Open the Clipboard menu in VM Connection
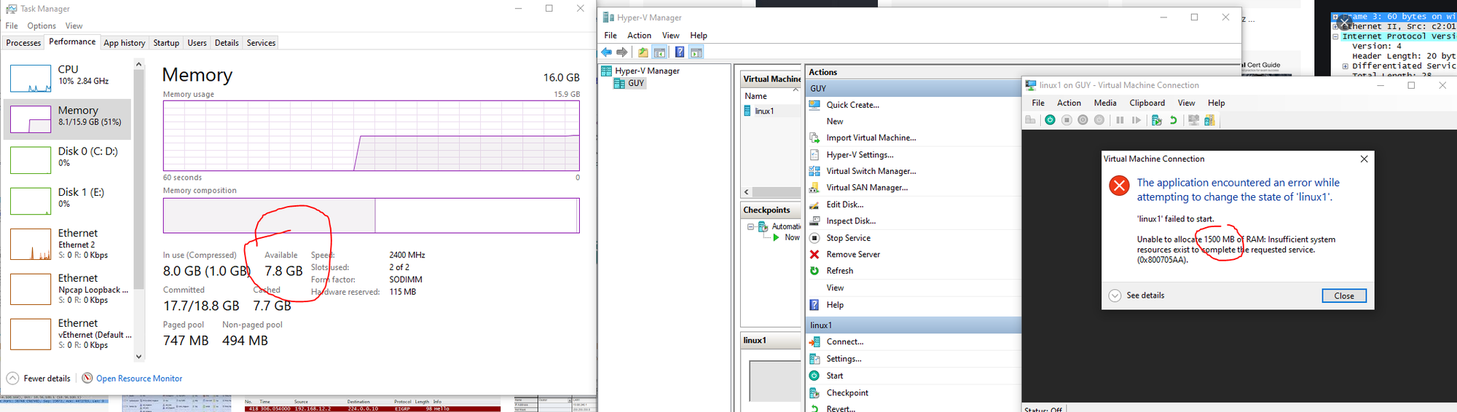The image size is (1457, 412). [1147, 103]
